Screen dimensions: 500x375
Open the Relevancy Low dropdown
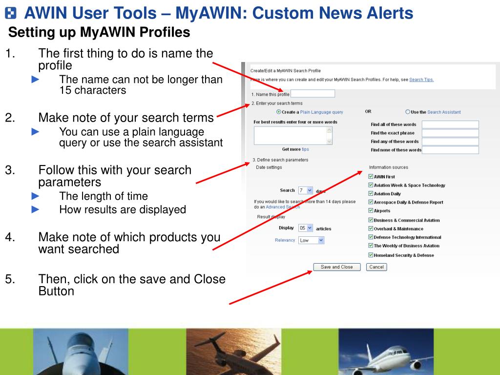(311, 240)
